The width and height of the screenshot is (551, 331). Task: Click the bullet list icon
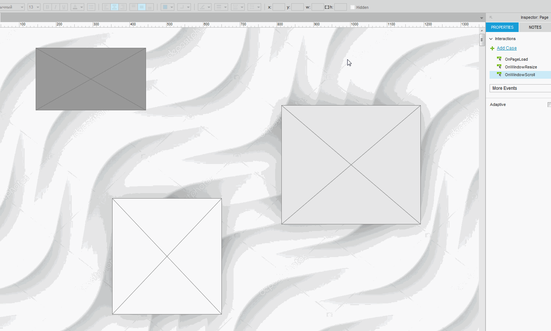point(91,7)
